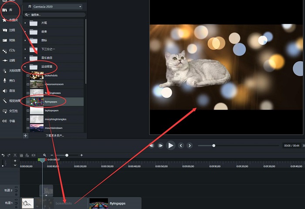Screen dimensions: 305x209
Task: Redo using the curved right arrow icon
Action: [x=9, y=155]
